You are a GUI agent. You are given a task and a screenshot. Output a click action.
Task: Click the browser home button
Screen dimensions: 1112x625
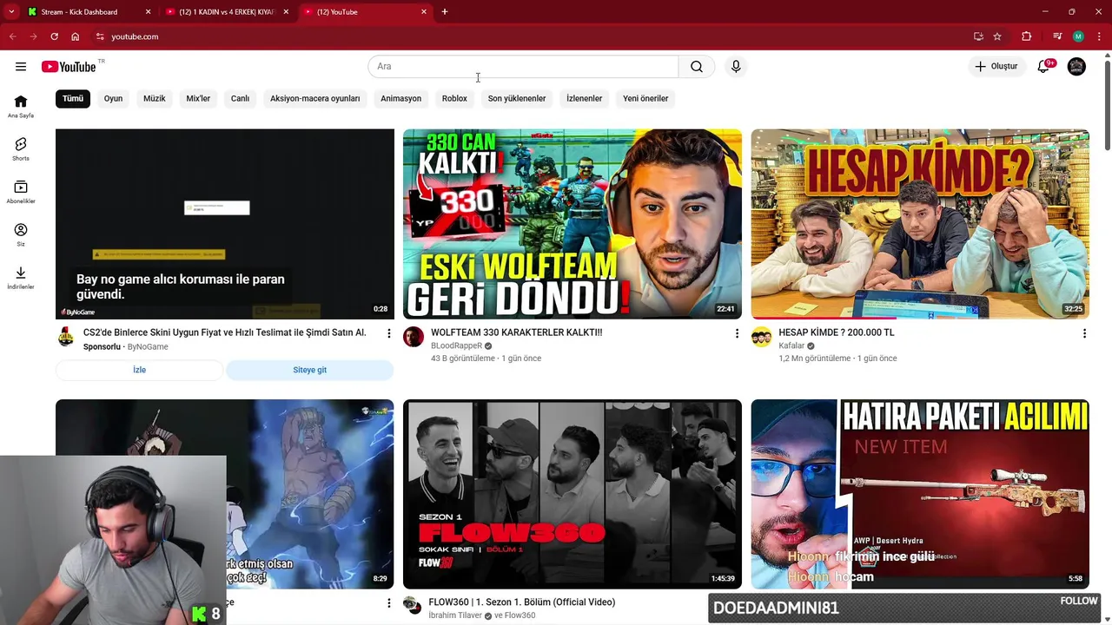point(76,36)
